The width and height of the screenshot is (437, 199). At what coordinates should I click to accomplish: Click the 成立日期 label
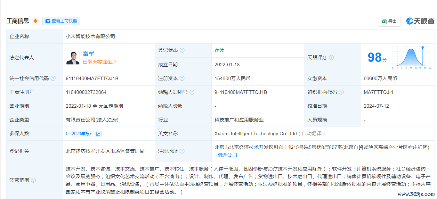point(168,65)
